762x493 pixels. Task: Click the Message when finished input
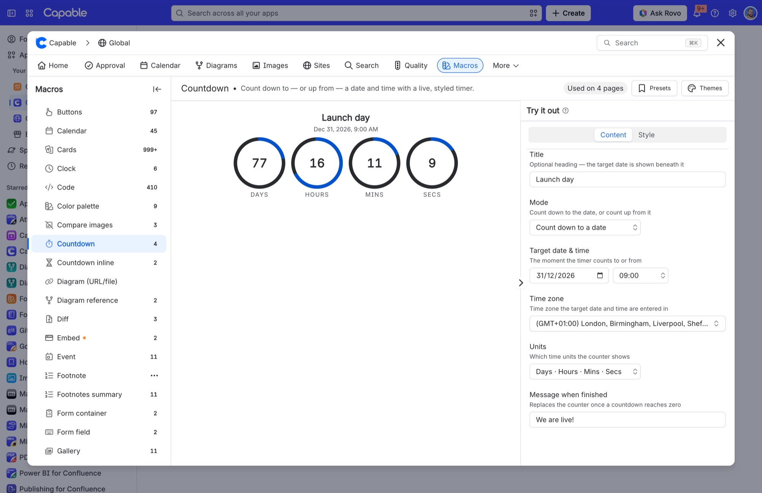[x=627, y=420]
